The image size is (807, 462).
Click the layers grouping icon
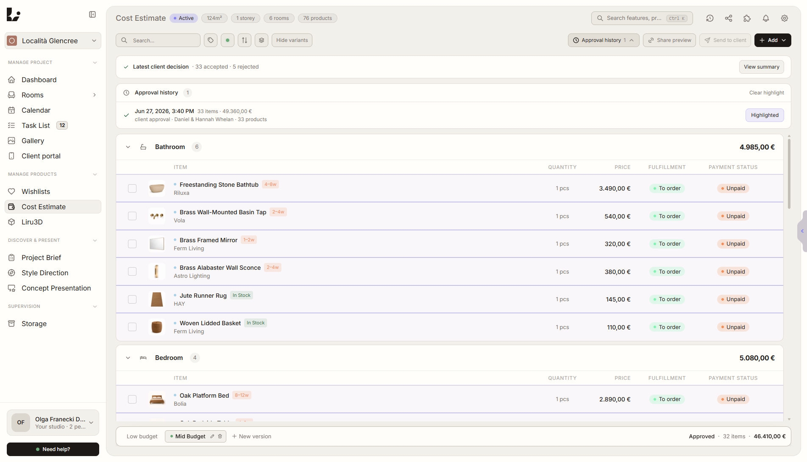pos(262,40)
